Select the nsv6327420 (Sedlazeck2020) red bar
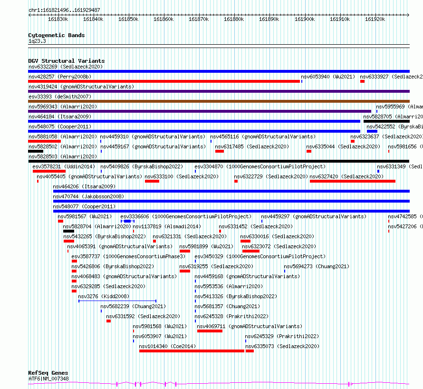The height and width of the screenshot is (389, 423). pyautogui.click(x=353, y=181)
